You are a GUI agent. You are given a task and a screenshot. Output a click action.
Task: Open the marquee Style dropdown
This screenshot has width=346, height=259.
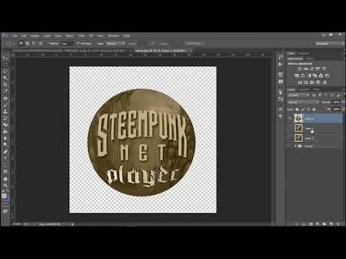click(x=116, y=43)
